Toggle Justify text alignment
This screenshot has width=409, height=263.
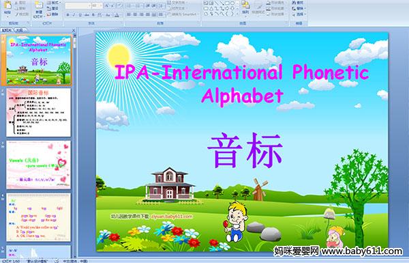coord(148,14)
